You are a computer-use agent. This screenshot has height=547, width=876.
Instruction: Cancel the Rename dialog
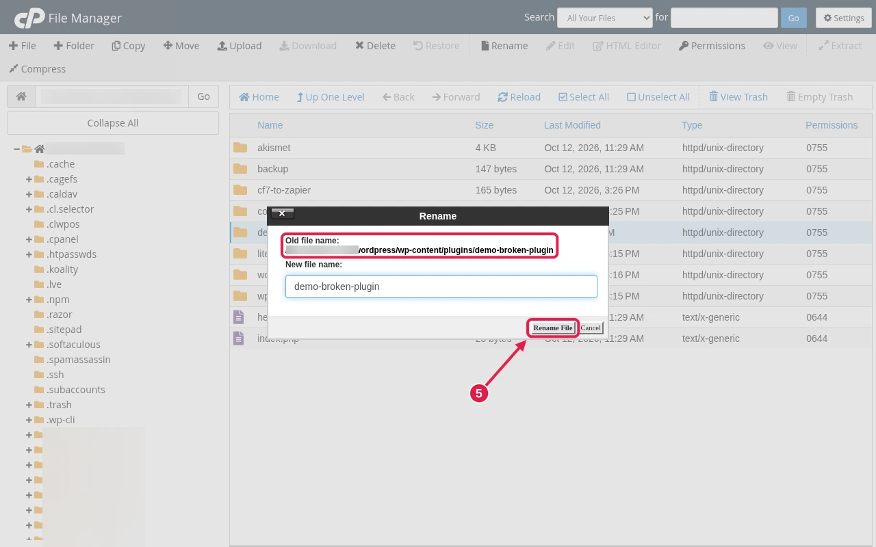click(591, 328)
